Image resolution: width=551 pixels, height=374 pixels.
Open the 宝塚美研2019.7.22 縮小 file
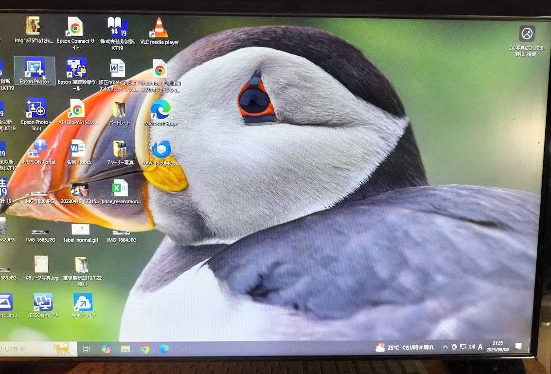pos(82,265)
